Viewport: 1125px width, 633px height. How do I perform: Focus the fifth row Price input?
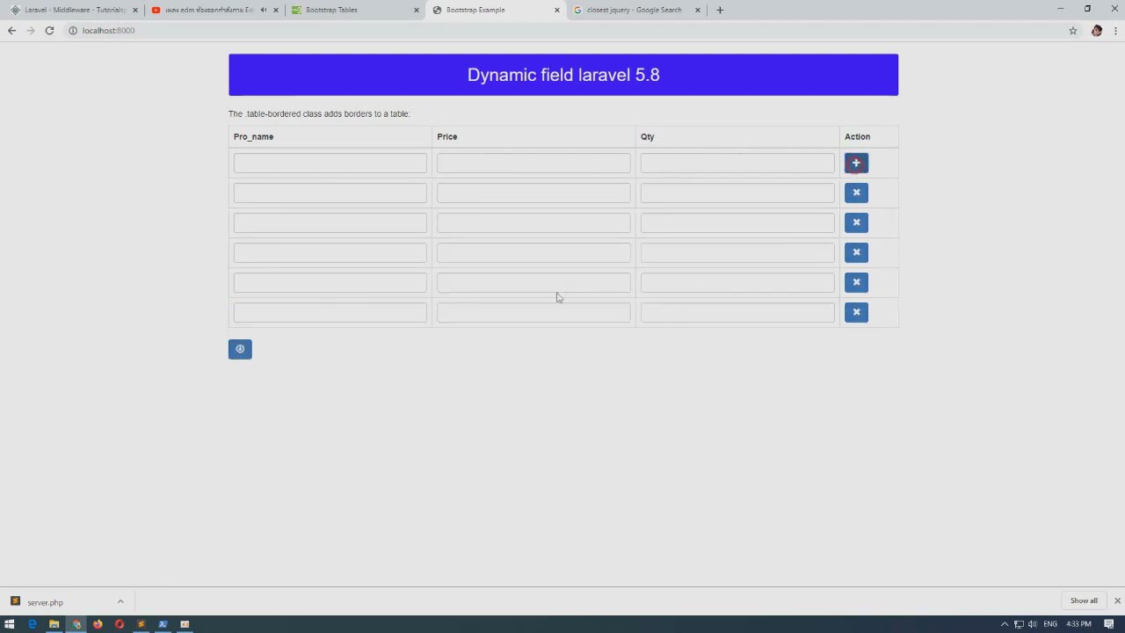pyautogui.click(x=533, y=282)
